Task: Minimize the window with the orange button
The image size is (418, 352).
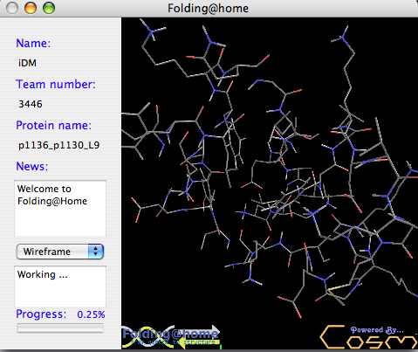Action: 31,8
